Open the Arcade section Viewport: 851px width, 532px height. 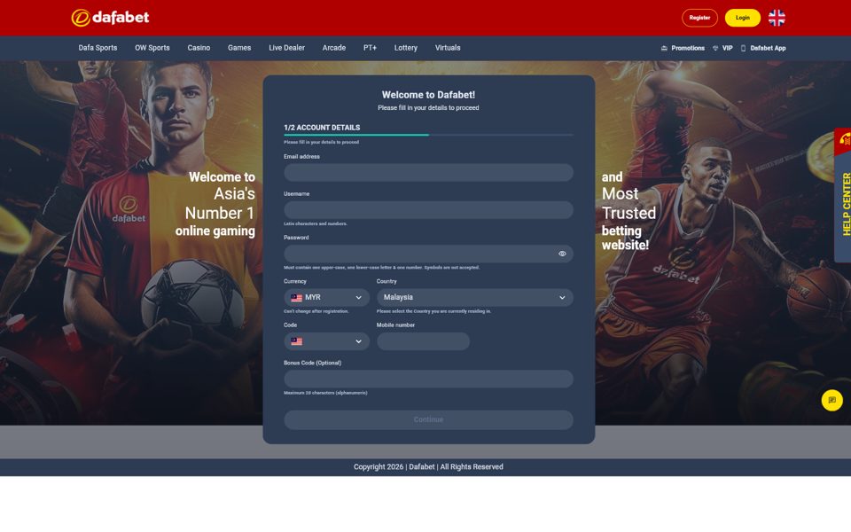[x=334, y=48]
